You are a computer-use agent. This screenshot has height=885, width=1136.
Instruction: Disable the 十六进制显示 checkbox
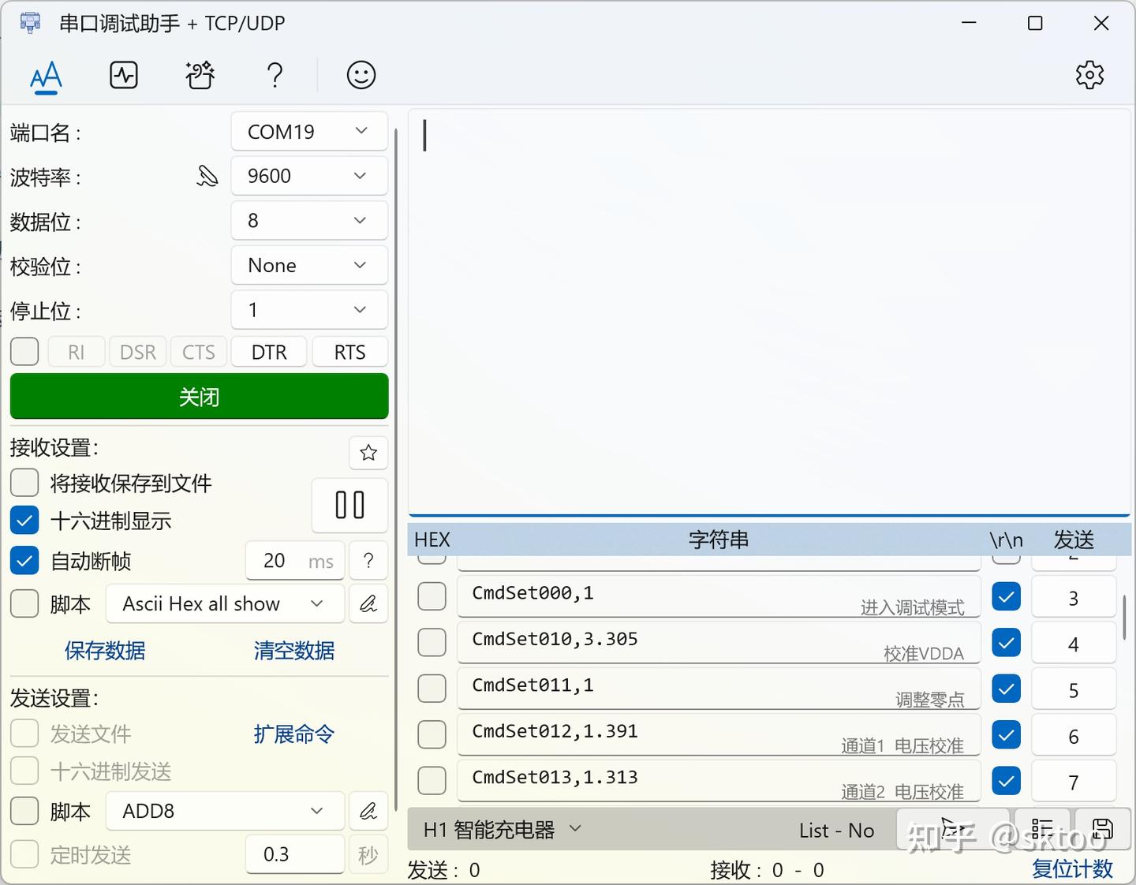coord(24,520)
